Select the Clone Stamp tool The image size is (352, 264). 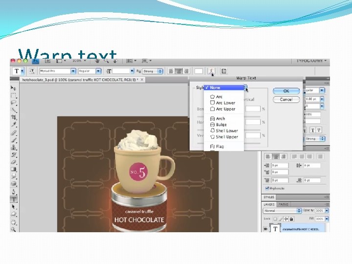14,147
